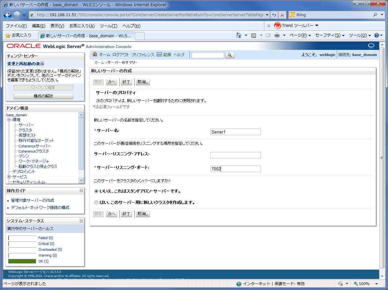Viewport: 388px width, 290px height.
Task: Open the Bing search provider dropdown
Action: click(382, 15)
